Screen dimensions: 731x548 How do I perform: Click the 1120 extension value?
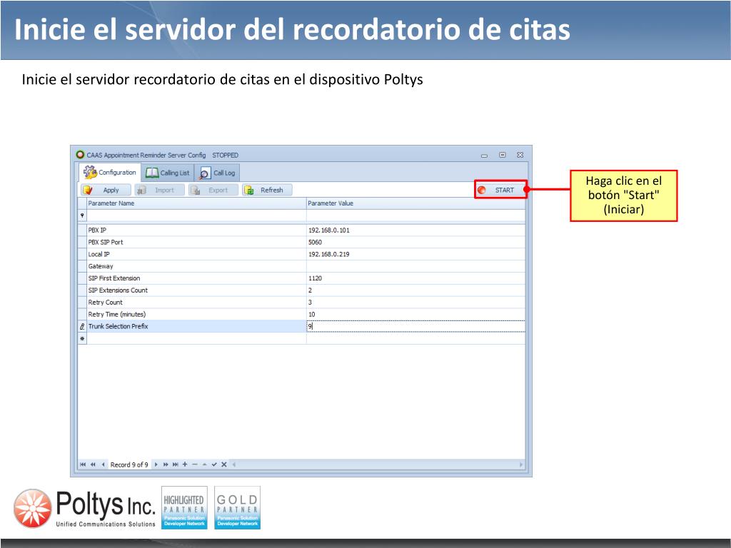tap(315, 278)
